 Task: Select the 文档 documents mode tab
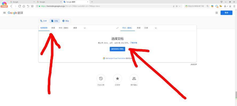(55, 21)
